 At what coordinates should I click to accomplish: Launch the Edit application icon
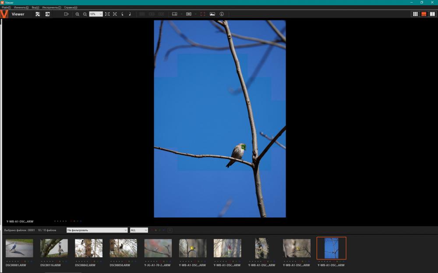click(47, 14)
